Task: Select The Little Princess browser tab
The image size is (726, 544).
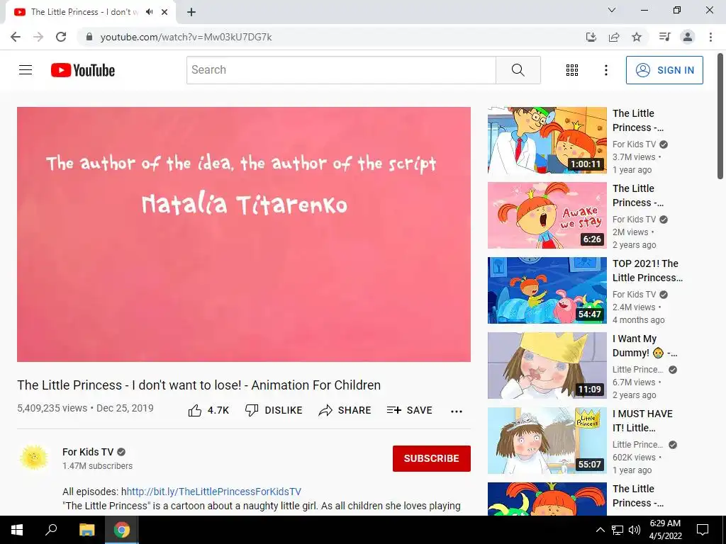Action: [90, 12]
